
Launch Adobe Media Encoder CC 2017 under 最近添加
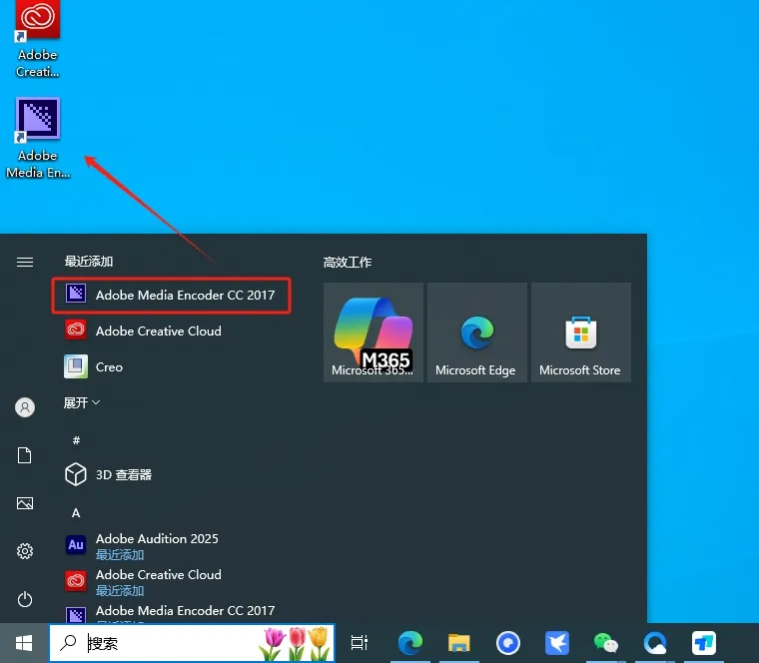[171, 296]
